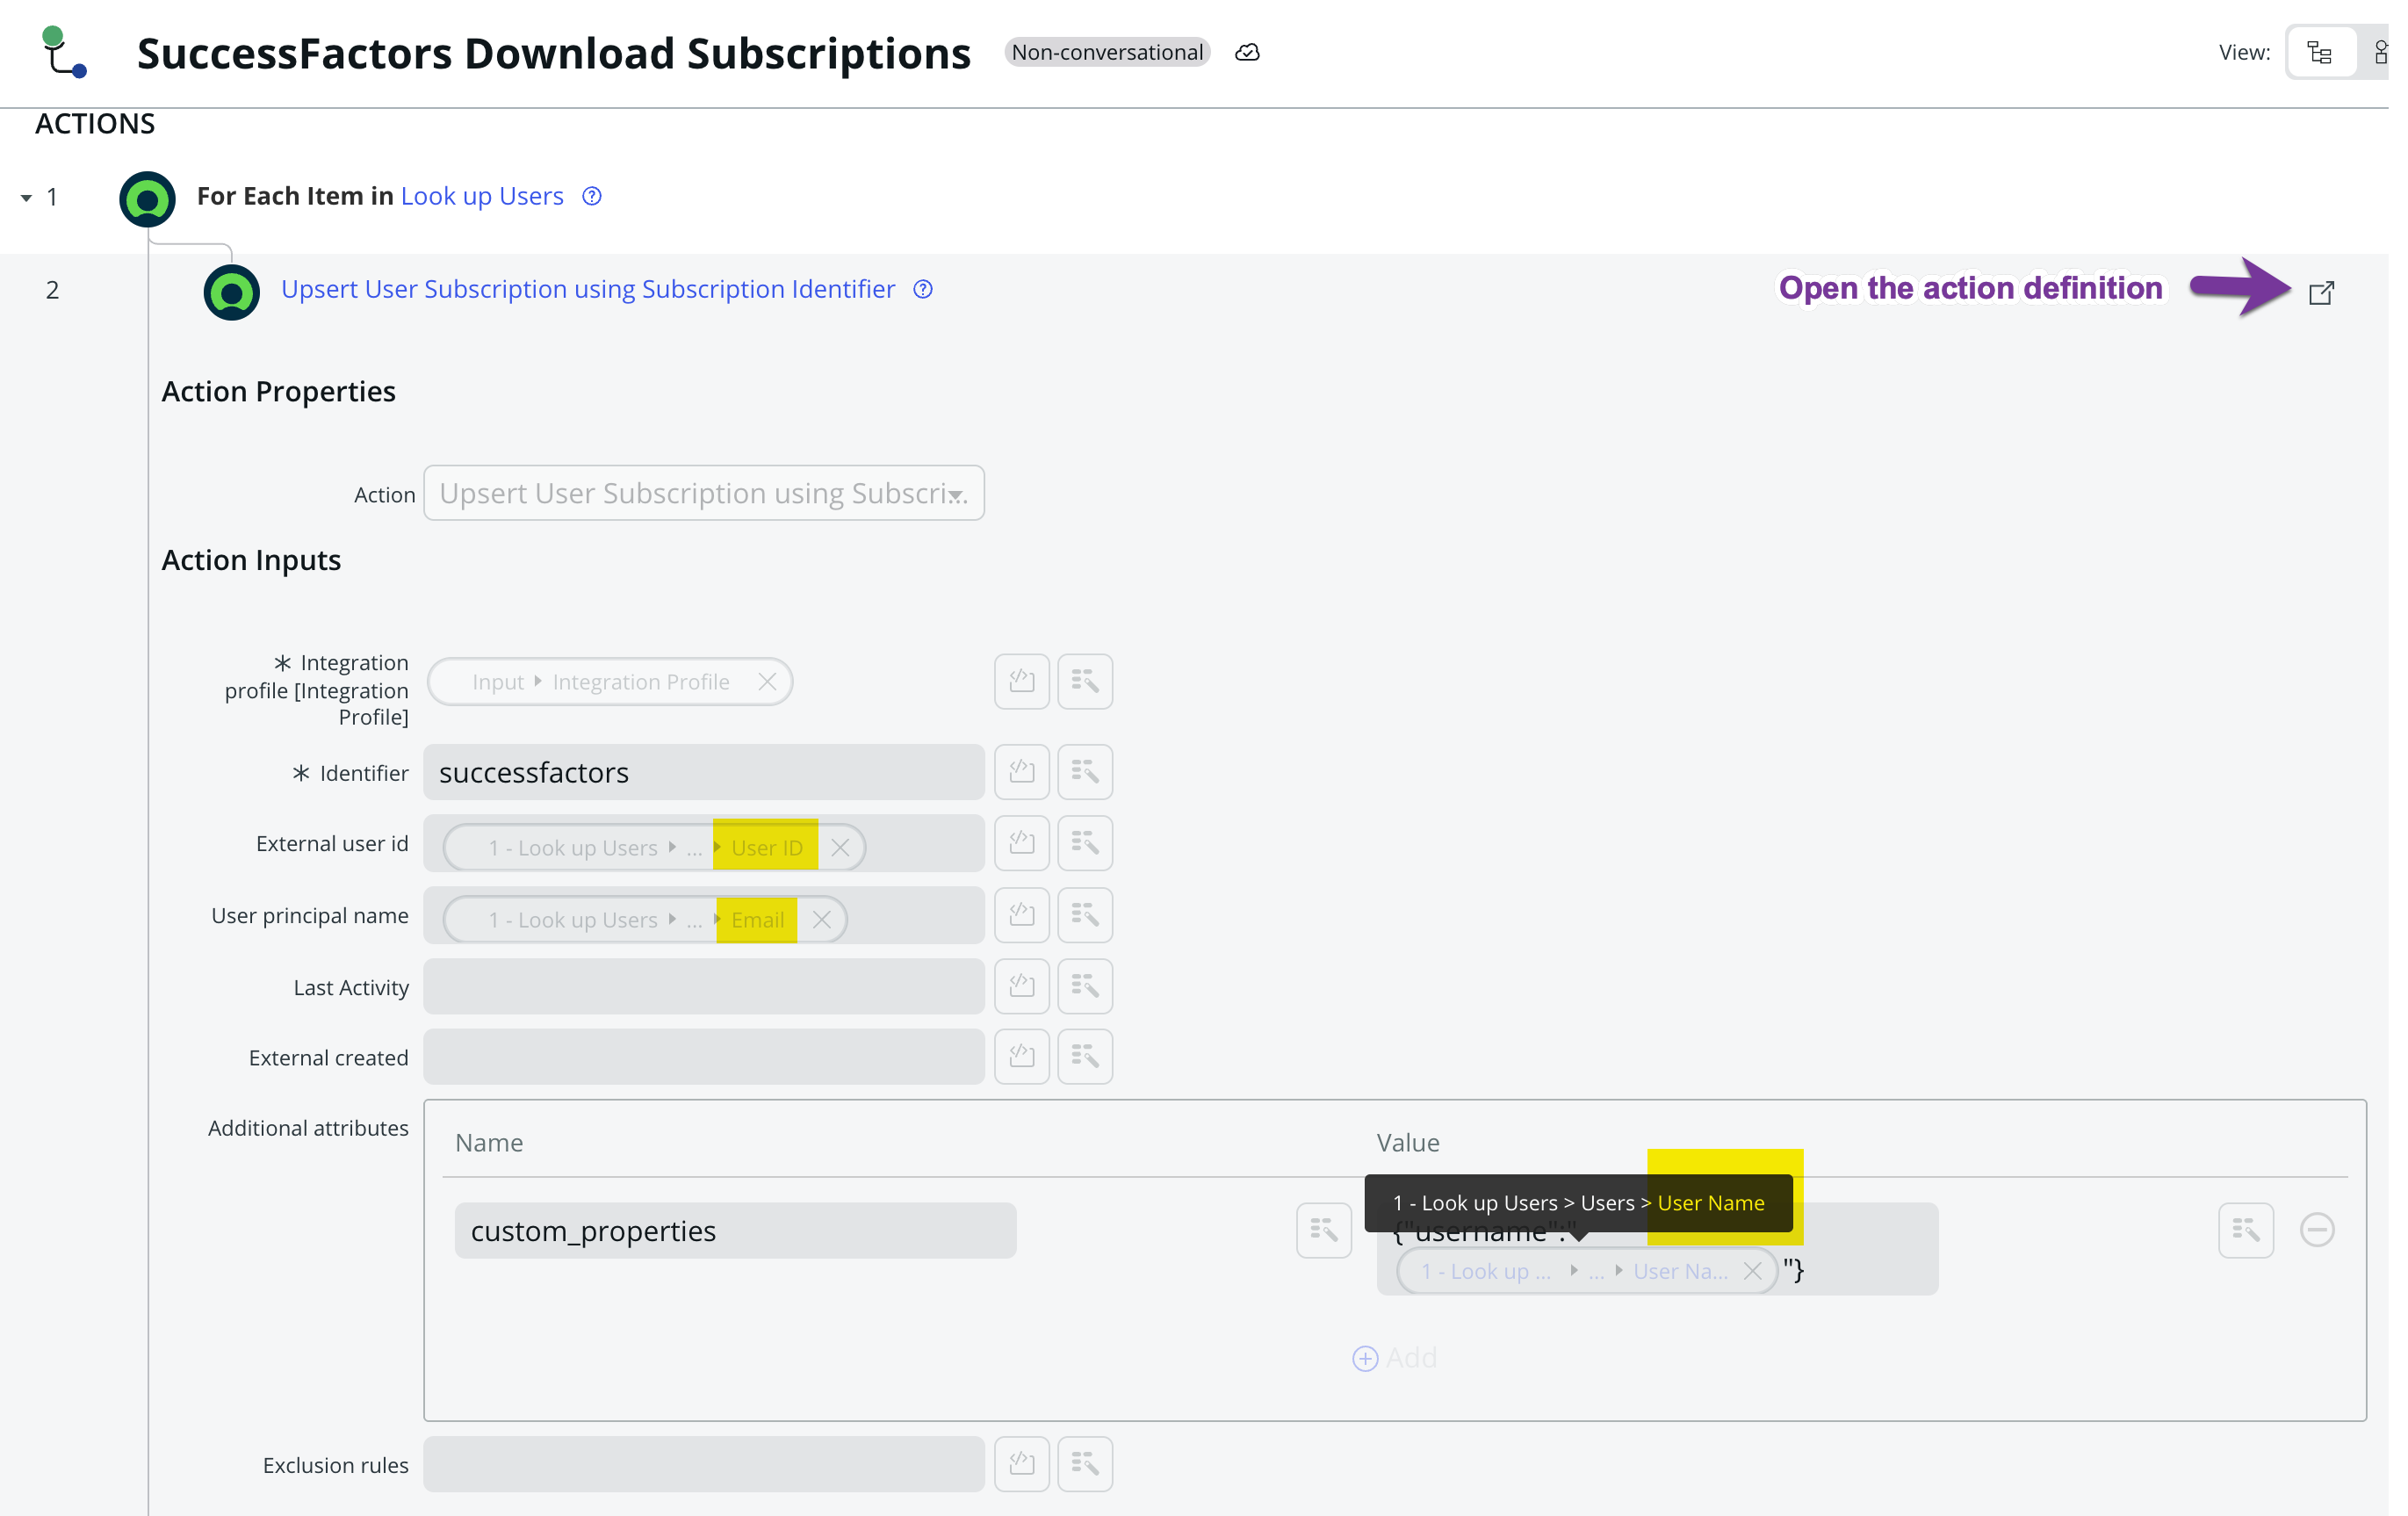Open data pill picker for Last Activity
Screen dimensions: 2408x1516
[1085, 987]
